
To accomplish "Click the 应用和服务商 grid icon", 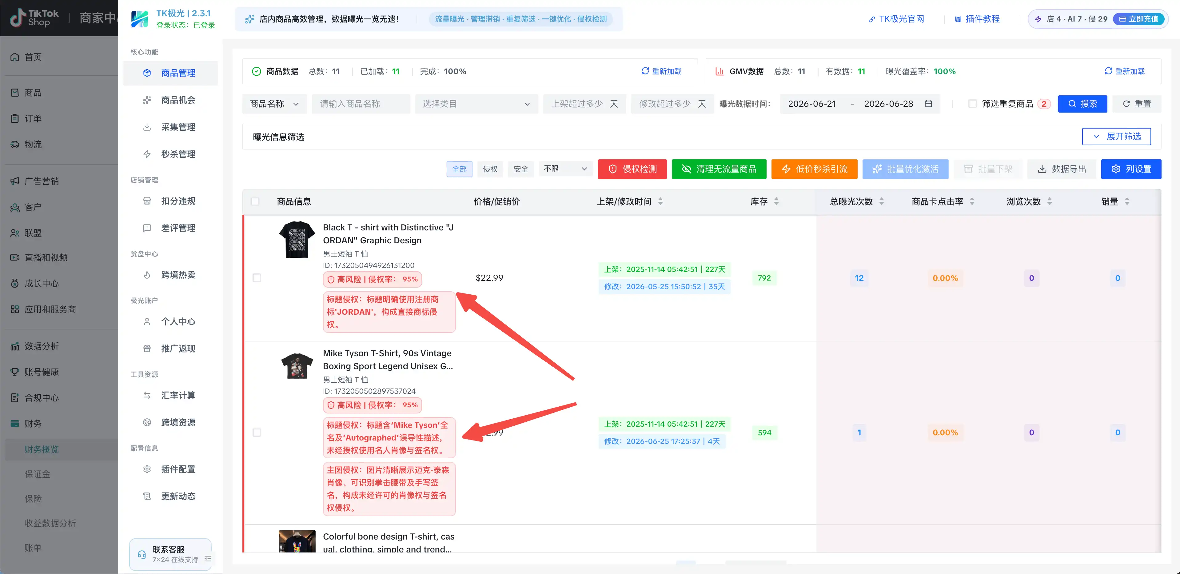I will coord(15,309).
